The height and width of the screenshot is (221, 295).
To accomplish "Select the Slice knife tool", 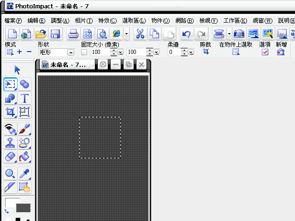I will pos(10,187).
